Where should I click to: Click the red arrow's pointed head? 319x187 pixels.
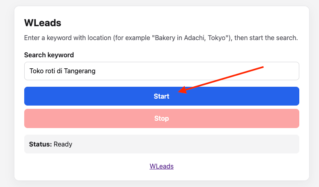coord(182,90)
